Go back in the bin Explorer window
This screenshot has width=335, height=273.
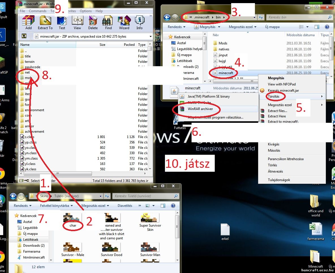click(167, 17)
